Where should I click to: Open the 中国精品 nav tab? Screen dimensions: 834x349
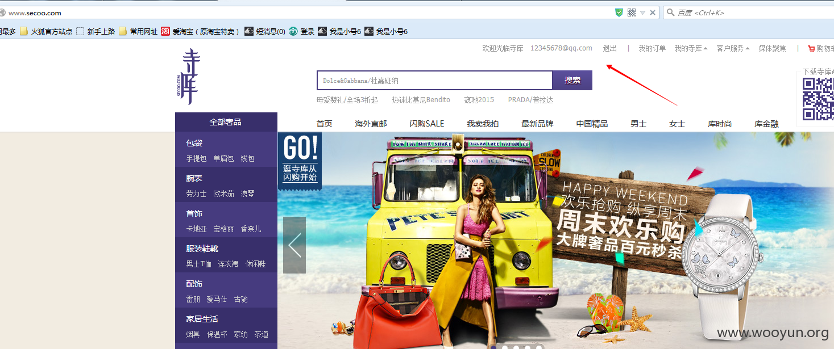pyautogui.click(x=592, y=124)
